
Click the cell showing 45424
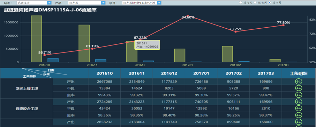pyautogui.click(x=104, y=108)
